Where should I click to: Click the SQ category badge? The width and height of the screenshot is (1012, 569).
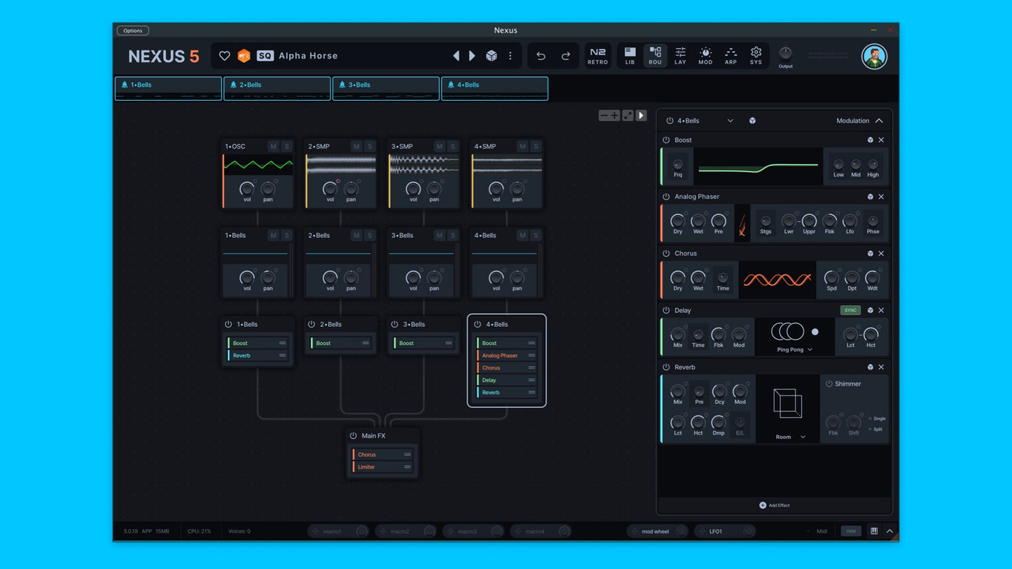coord(265,56)
